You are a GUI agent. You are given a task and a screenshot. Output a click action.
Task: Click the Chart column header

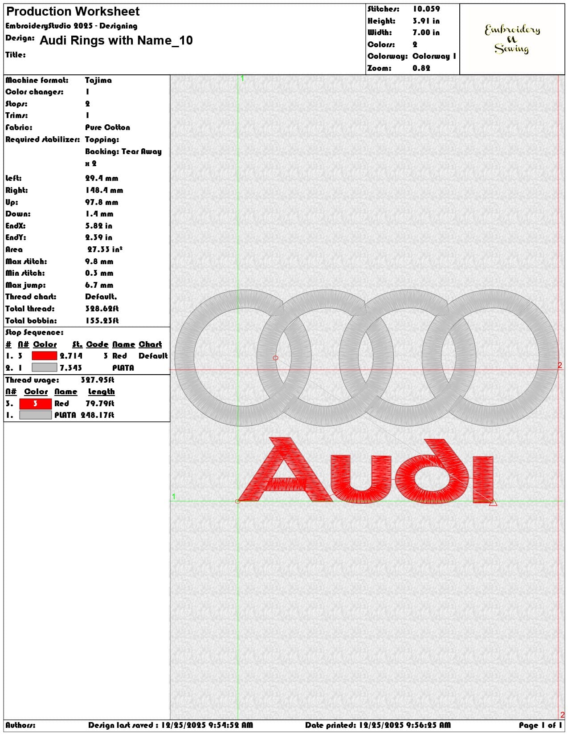150,344
